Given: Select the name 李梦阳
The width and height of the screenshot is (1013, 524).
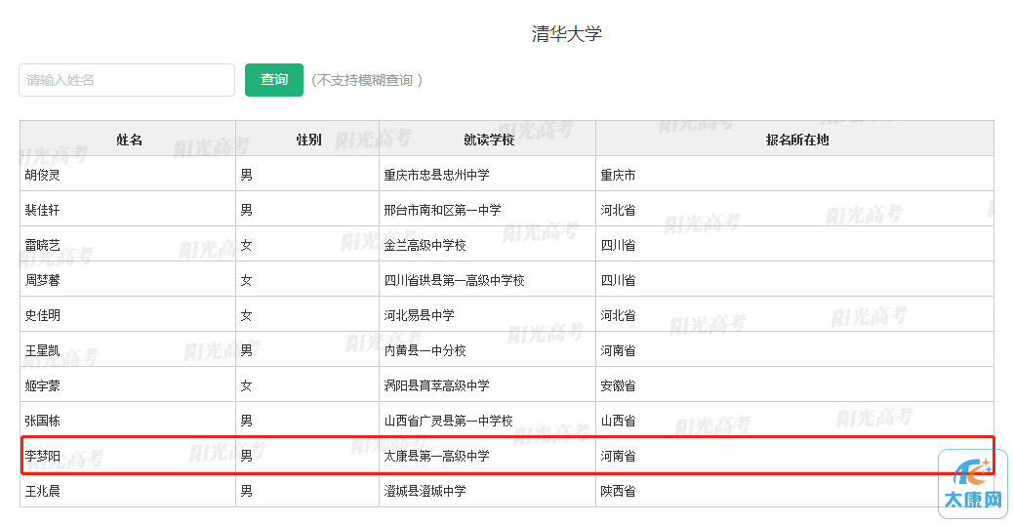Looking at the screenshot, I should [x=43, y=456].
